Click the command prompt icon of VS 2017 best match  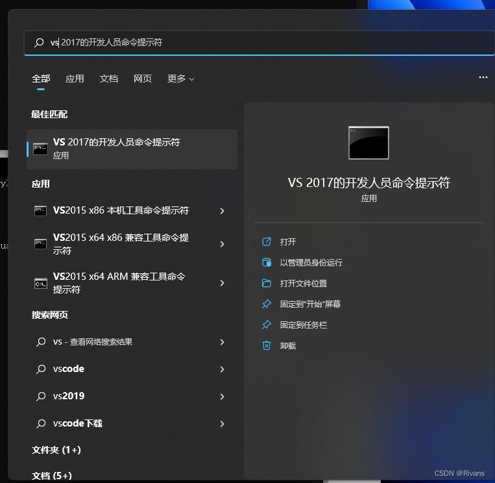[40, 149]
